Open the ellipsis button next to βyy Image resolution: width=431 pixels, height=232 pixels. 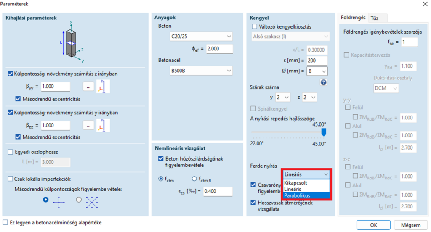pyautogui.click(x=88, y=87)
